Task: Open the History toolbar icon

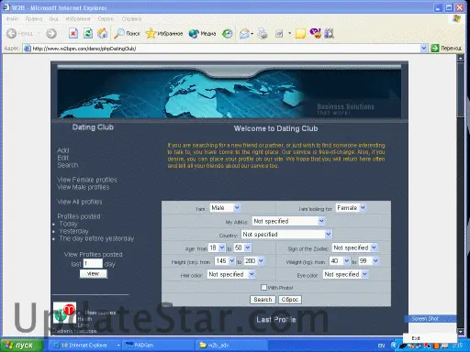Action: 227,33
